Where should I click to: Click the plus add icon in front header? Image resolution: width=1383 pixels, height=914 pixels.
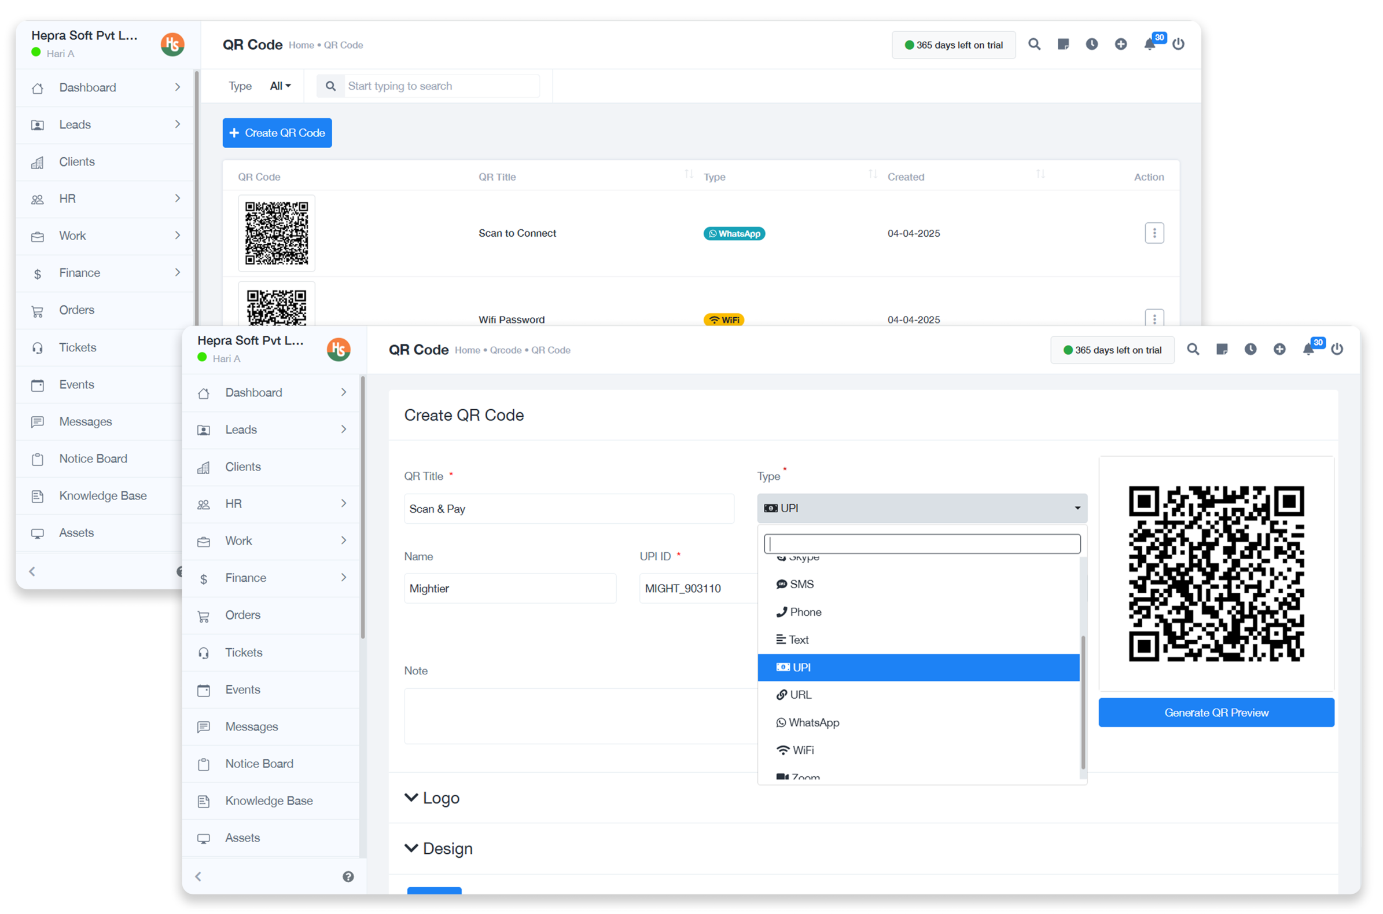point(1279,349)
